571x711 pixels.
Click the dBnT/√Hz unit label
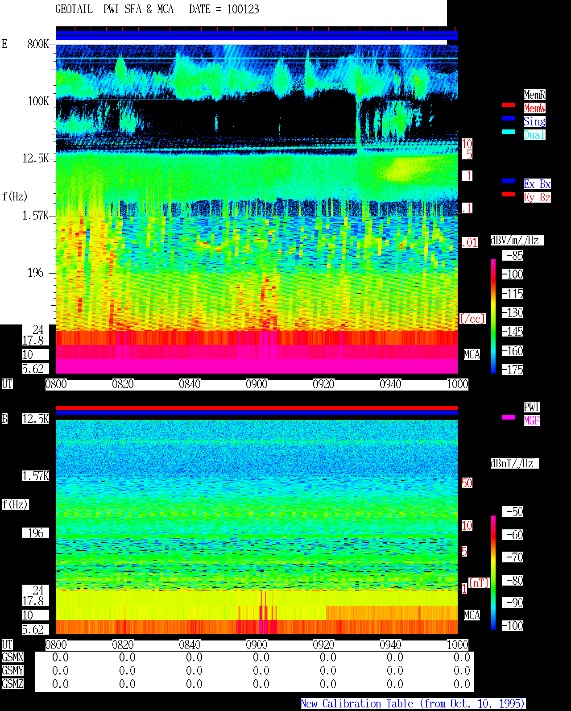point(514,463)
